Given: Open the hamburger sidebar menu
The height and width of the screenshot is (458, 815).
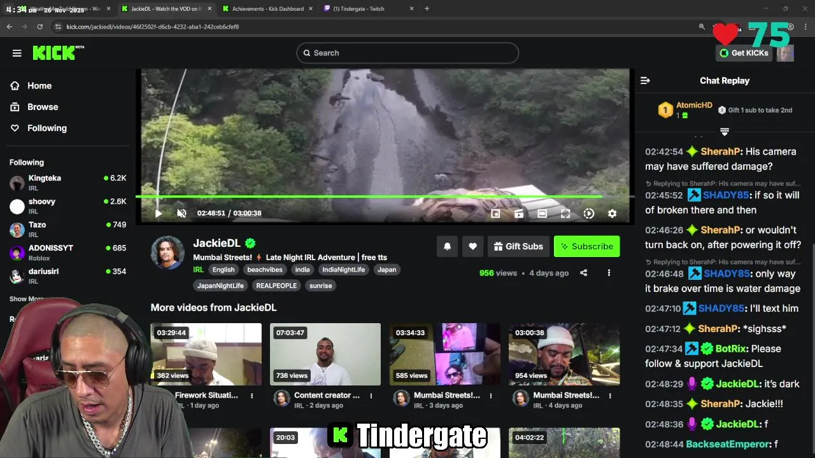Looking at the screenshot, I should tap(17, 53).
